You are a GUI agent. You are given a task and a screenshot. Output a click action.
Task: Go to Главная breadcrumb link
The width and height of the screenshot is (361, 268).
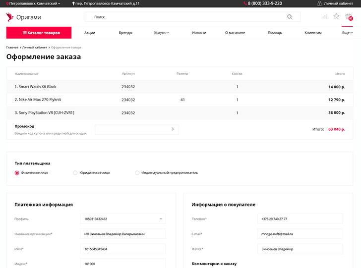(12, 48)
